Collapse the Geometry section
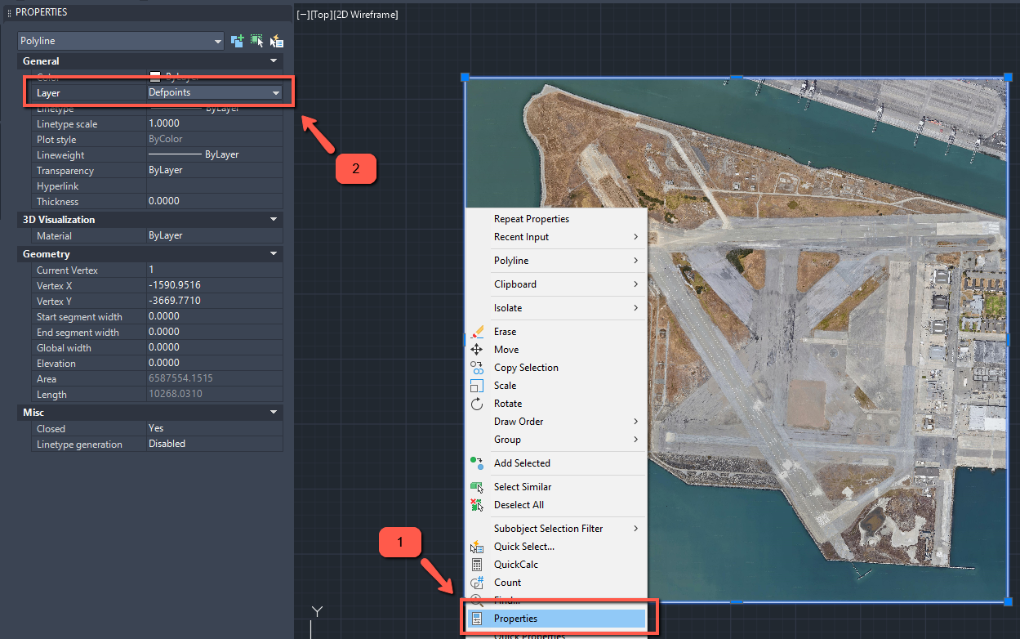 (x=274, y=254)
